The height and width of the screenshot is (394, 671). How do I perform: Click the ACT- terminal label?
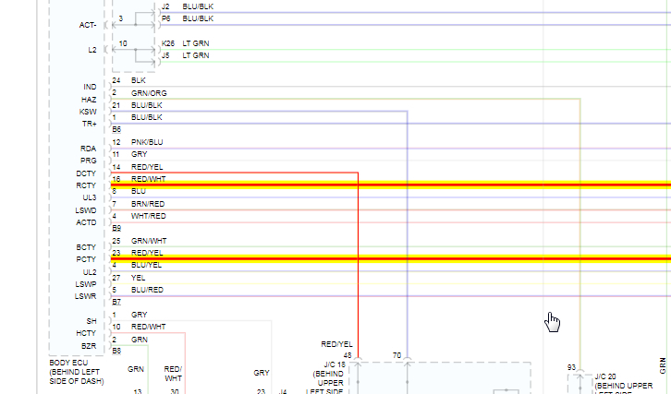88,25
